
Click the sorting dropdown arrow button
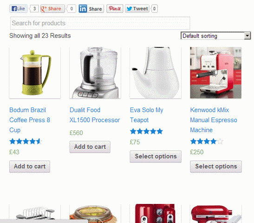pyautogui.click(x=247, y=36)
